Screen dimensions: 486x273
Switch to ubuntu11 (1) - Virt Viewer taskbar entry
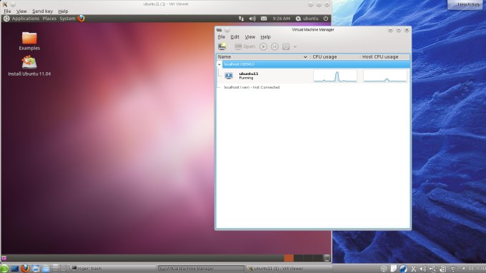coord(289,268)
